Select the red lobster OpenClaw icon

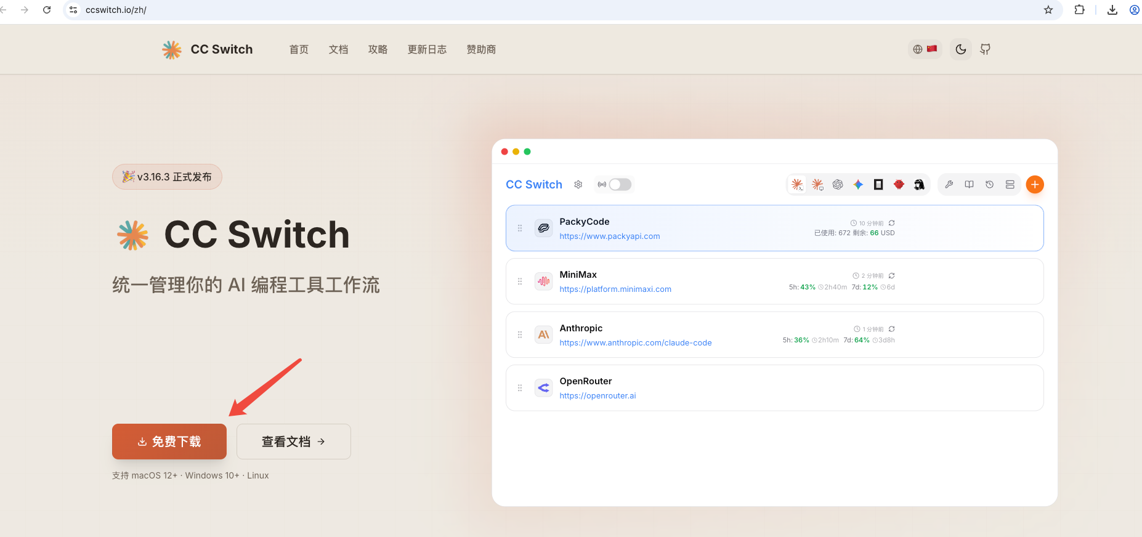[x=899, y=184]
